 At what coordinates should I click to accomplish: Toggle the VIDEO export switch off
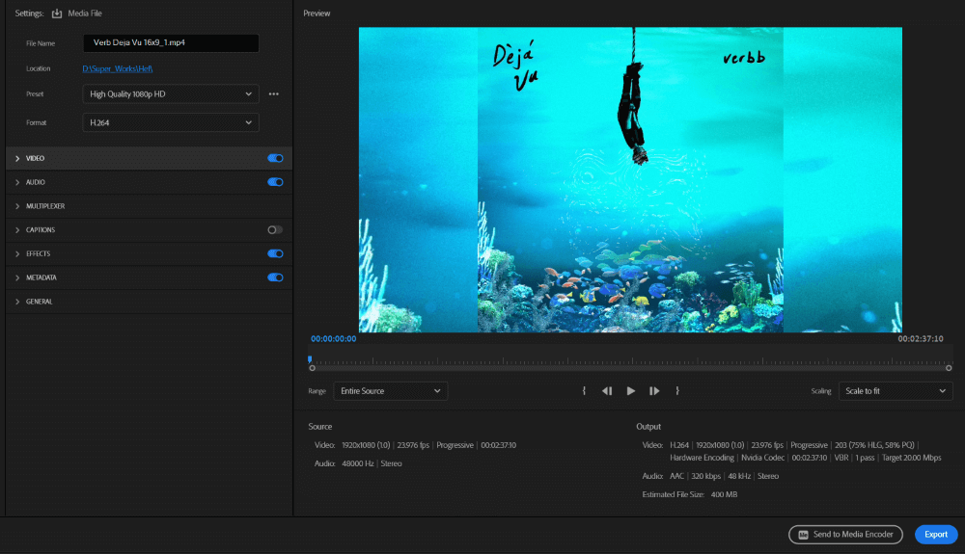tap(275, 158)
